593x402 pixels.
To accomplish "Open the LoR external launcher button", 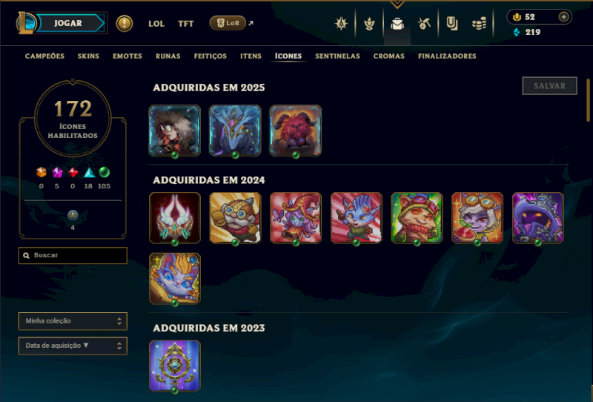I will tap(228, 23).
